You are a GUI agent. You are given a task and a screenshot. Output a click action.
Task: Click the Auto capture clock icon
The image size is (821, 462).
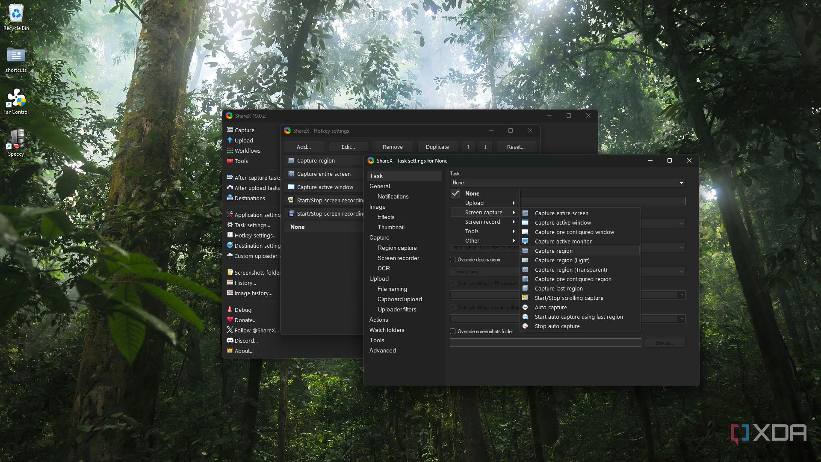(x=525, y=307)
